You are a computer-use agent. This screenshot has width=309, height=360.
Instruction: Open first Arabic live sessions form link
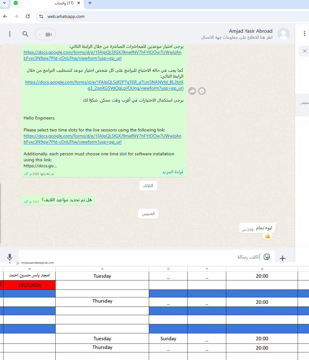pyautogui.click(x=103, y=55)
